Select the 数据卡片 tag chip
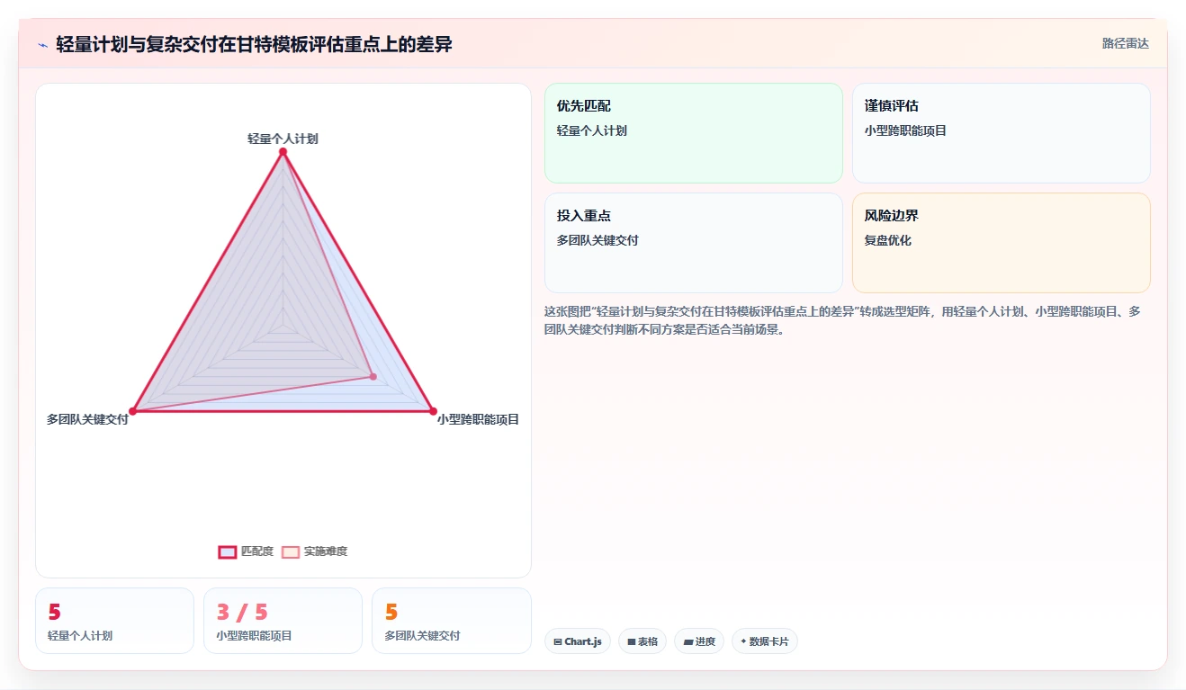This screenshot has height=690, width=1186. [x=765, y=641]
